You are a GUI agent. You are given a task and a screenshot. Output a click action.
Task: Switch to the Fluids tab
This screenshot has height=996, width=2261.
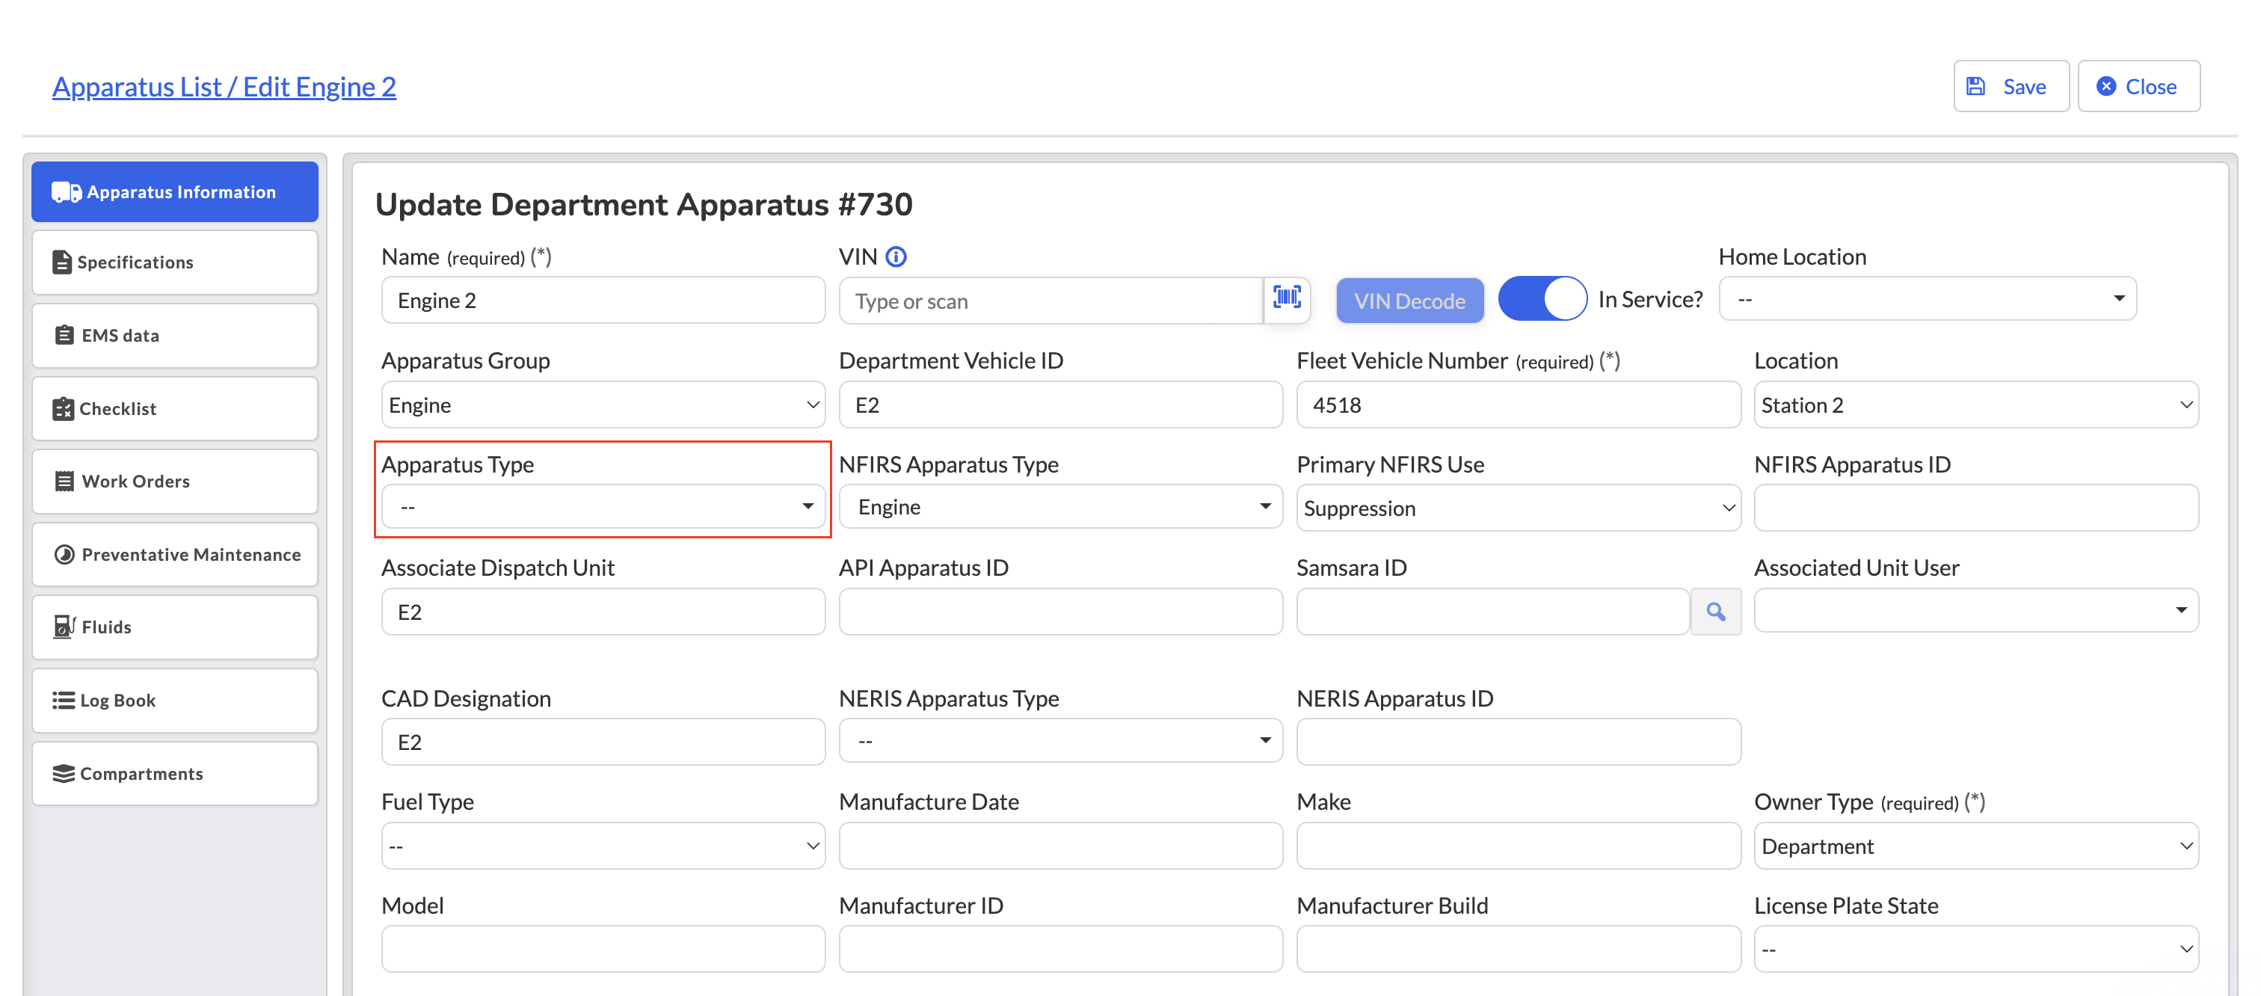coord(175,627)
